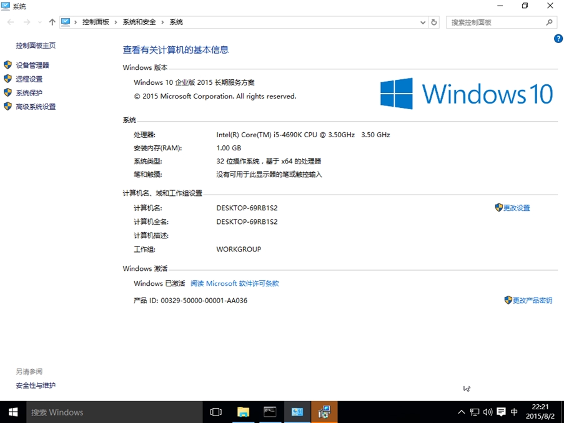Click the help question mark icon
The width and height of the screenshot is (564, 423).
[x=558, y=39]
